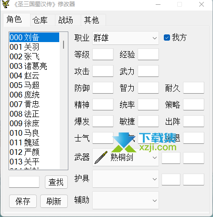Select character 011 魏延
Viewport: 213px width, 217px height.
34,142
